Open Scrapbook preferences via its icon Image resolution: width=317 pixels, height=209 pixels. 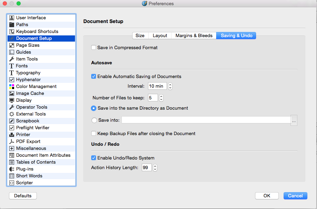coord(12,121)
